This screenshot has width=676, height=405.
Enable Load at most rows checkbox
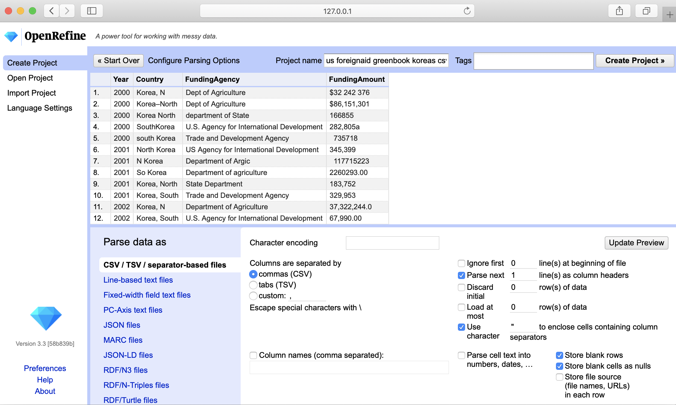[x=461, y=307]
